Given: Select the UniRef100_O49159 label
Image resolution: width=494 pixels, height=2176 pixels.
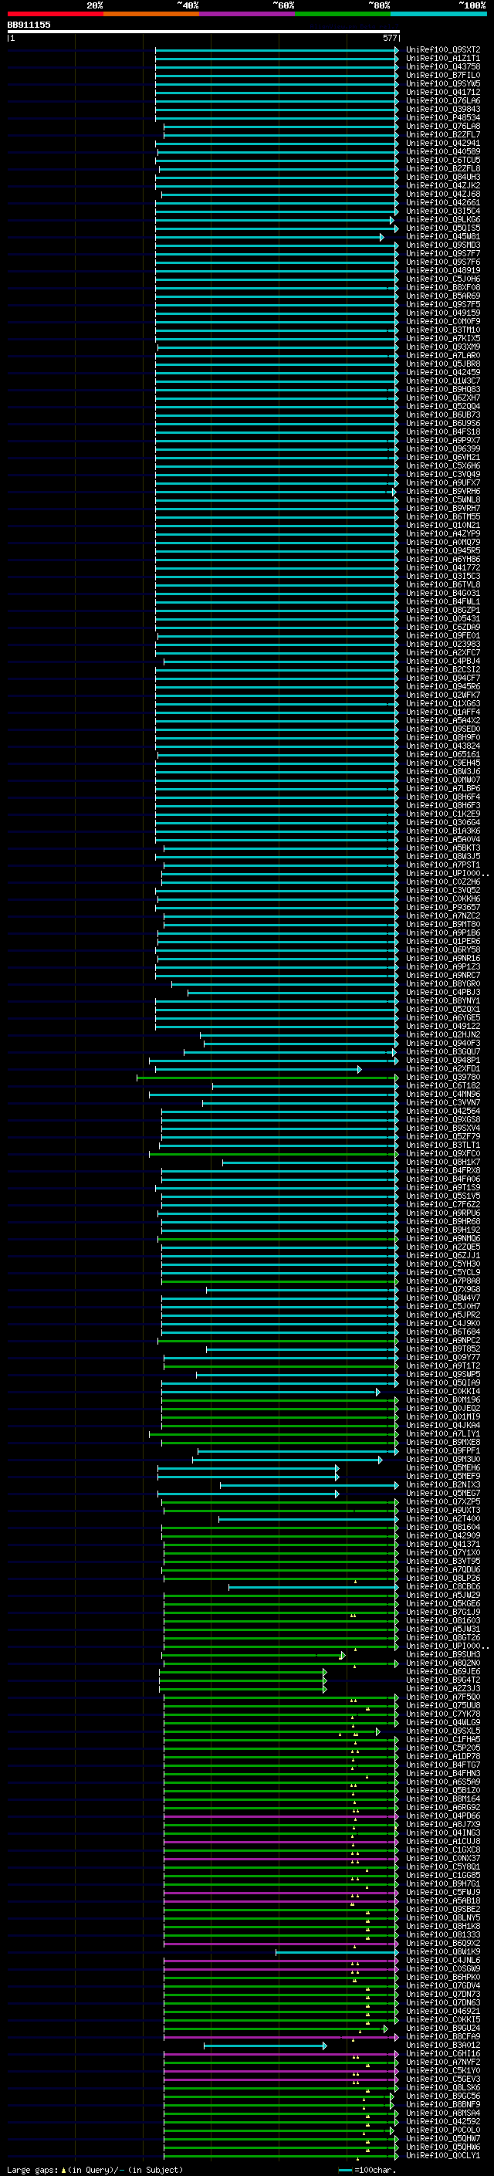Looking at the screenshot, I should tap(443, 313).
